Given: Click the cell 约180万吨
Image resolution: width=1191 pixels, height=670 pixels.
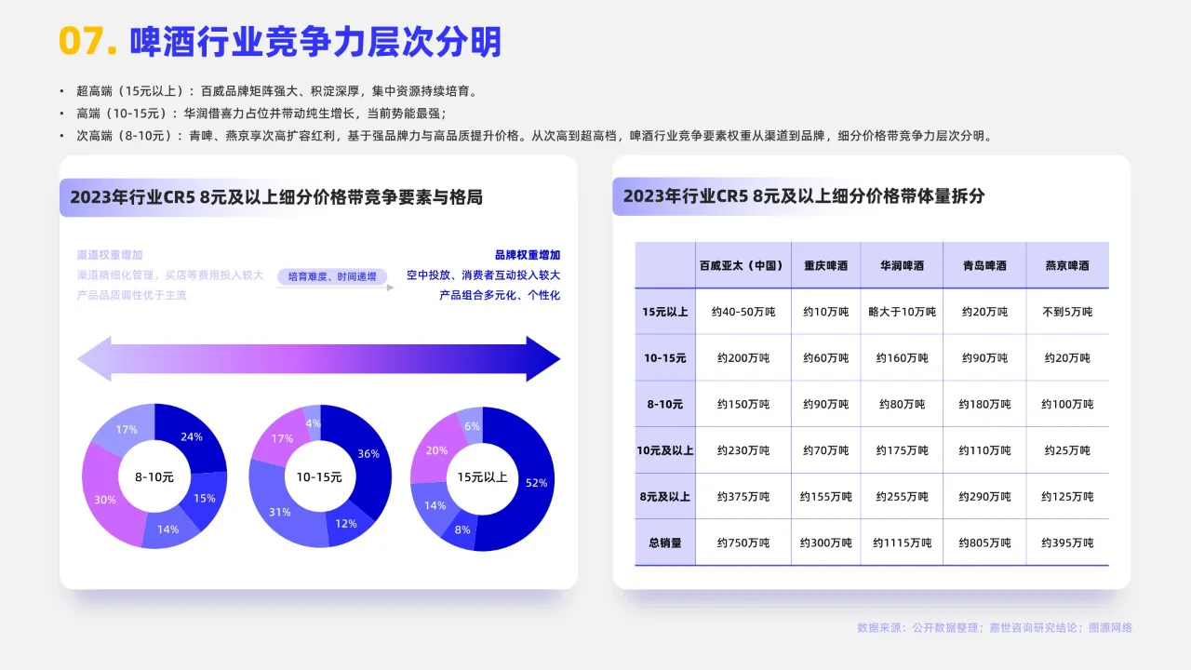Looking at the screenshot, I should [x=984, y=405].
